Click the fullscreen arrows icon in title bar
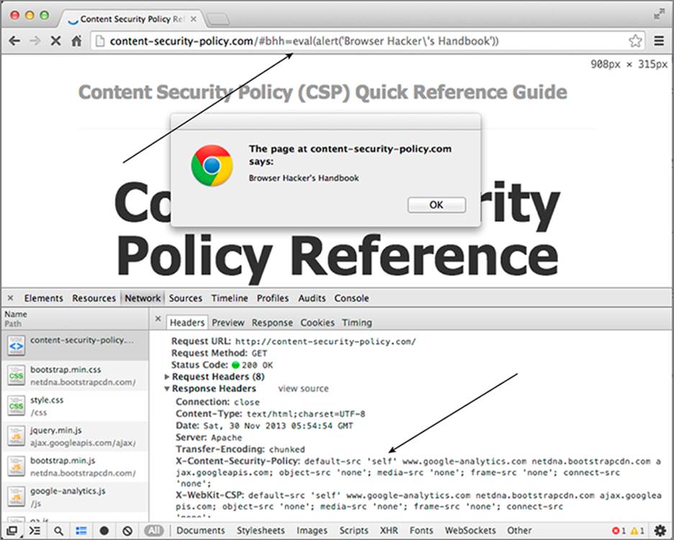Screen dimensions: 674x540 click(x=658, y=14)
